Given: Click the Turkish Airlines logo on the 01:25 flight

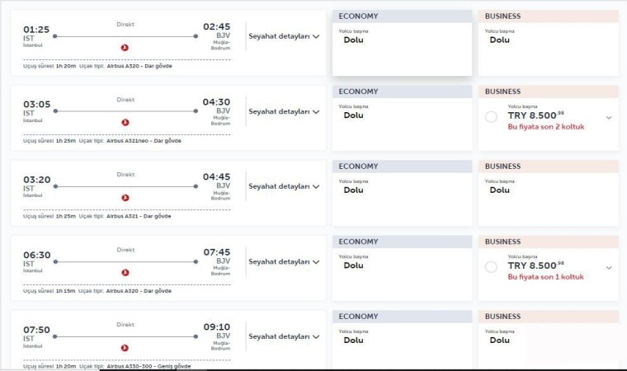Looking at the screenshot, I should click(x=125, y=48).
